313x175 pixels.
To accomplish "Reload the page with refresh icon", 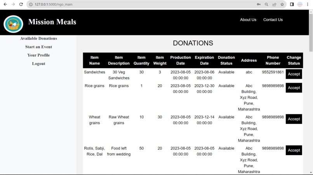I will point(21,4).
